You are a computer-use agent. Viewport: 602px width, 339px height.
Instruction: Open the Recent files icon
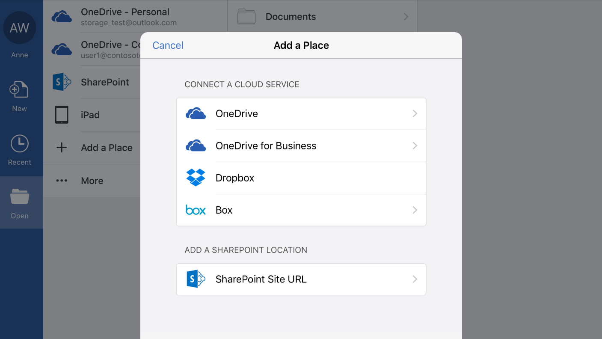click(x=19, y=143)
